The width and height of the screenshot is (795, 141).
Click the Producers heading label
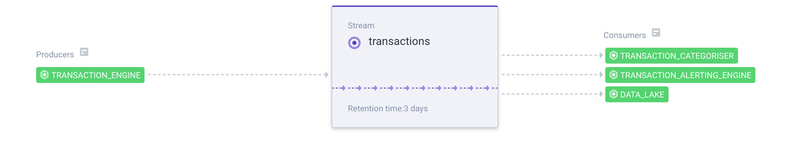pos(55,55)
